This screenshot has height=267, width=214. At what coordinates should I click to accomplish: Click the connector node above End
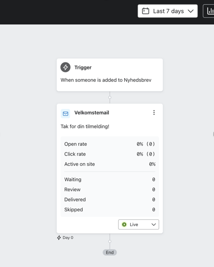coord(110,241)
